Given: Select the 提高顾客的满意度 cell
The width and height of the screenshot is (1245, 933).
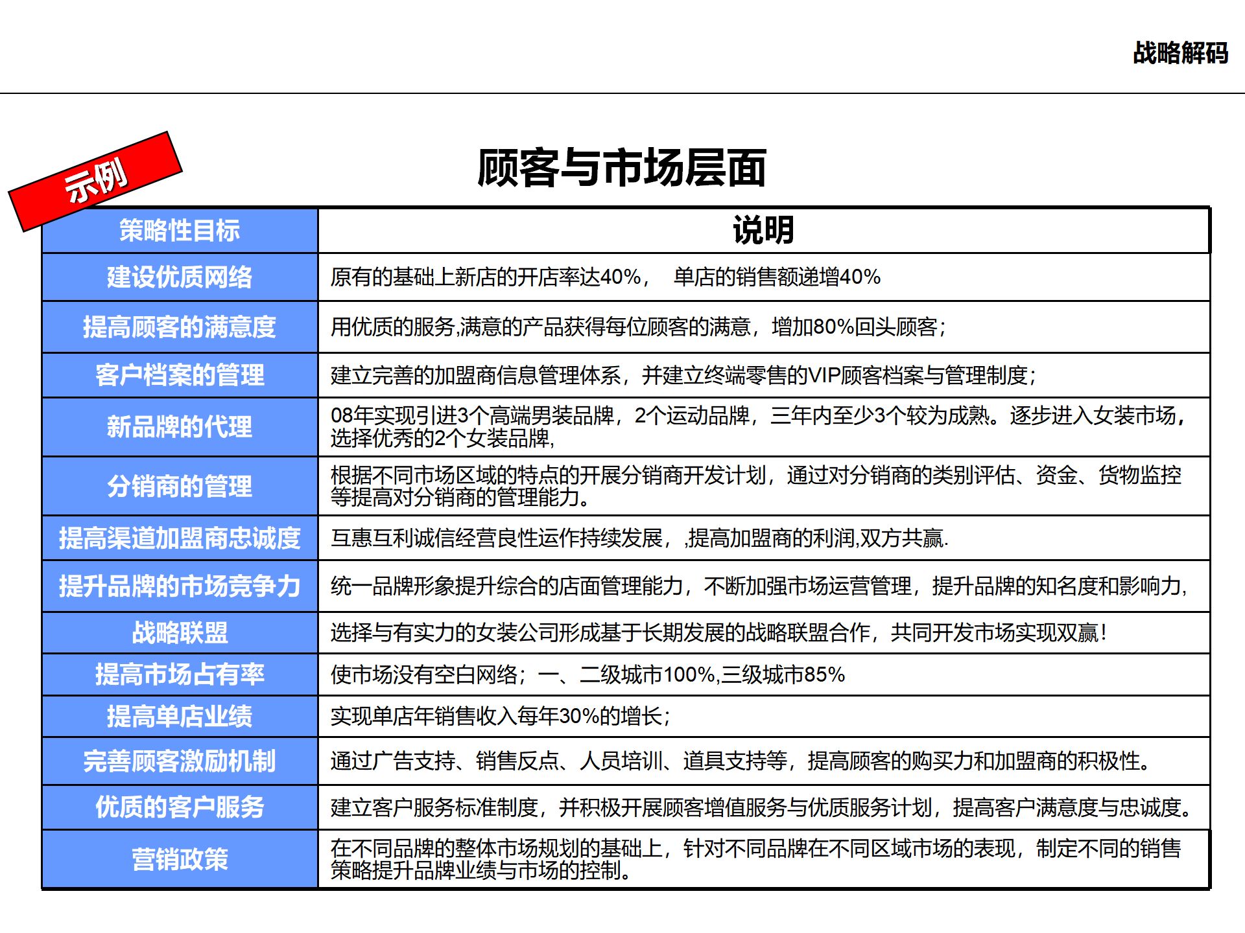Looking at the screenshot, I should coord(180,327).
